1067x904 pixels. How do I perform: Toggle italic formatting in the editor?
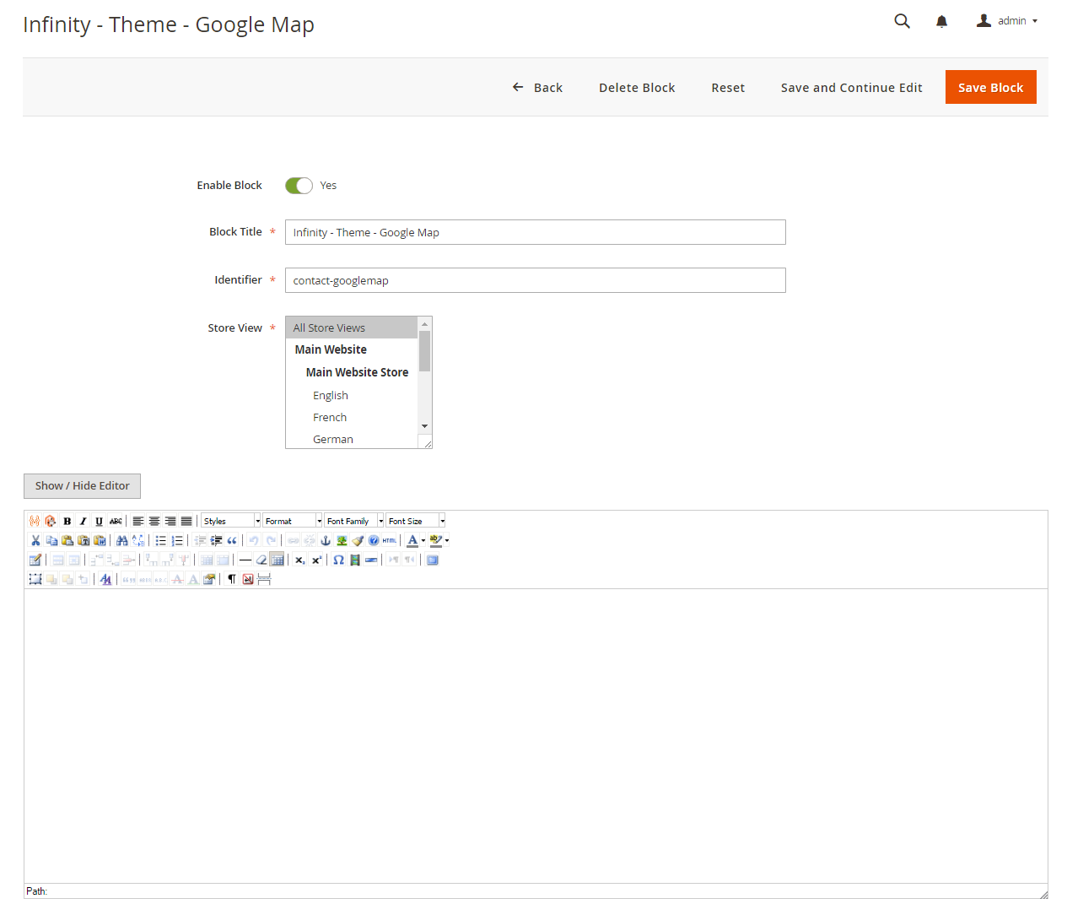coord(84,521)
